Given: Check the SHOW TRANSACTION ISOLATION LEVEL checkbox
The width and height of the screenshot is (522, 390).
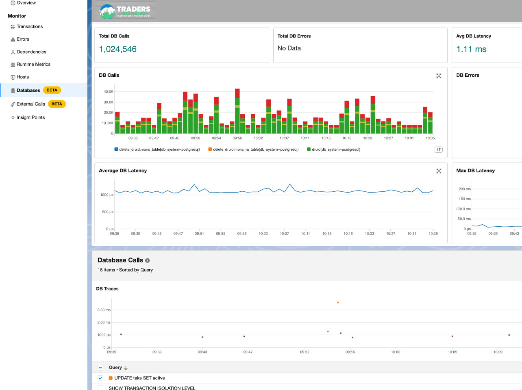Looking at the screenshot, I should 100,388.
